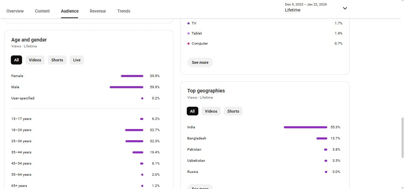Select the All filter in Age and gender
Screen dimensions: 404x189
point(16,60)
